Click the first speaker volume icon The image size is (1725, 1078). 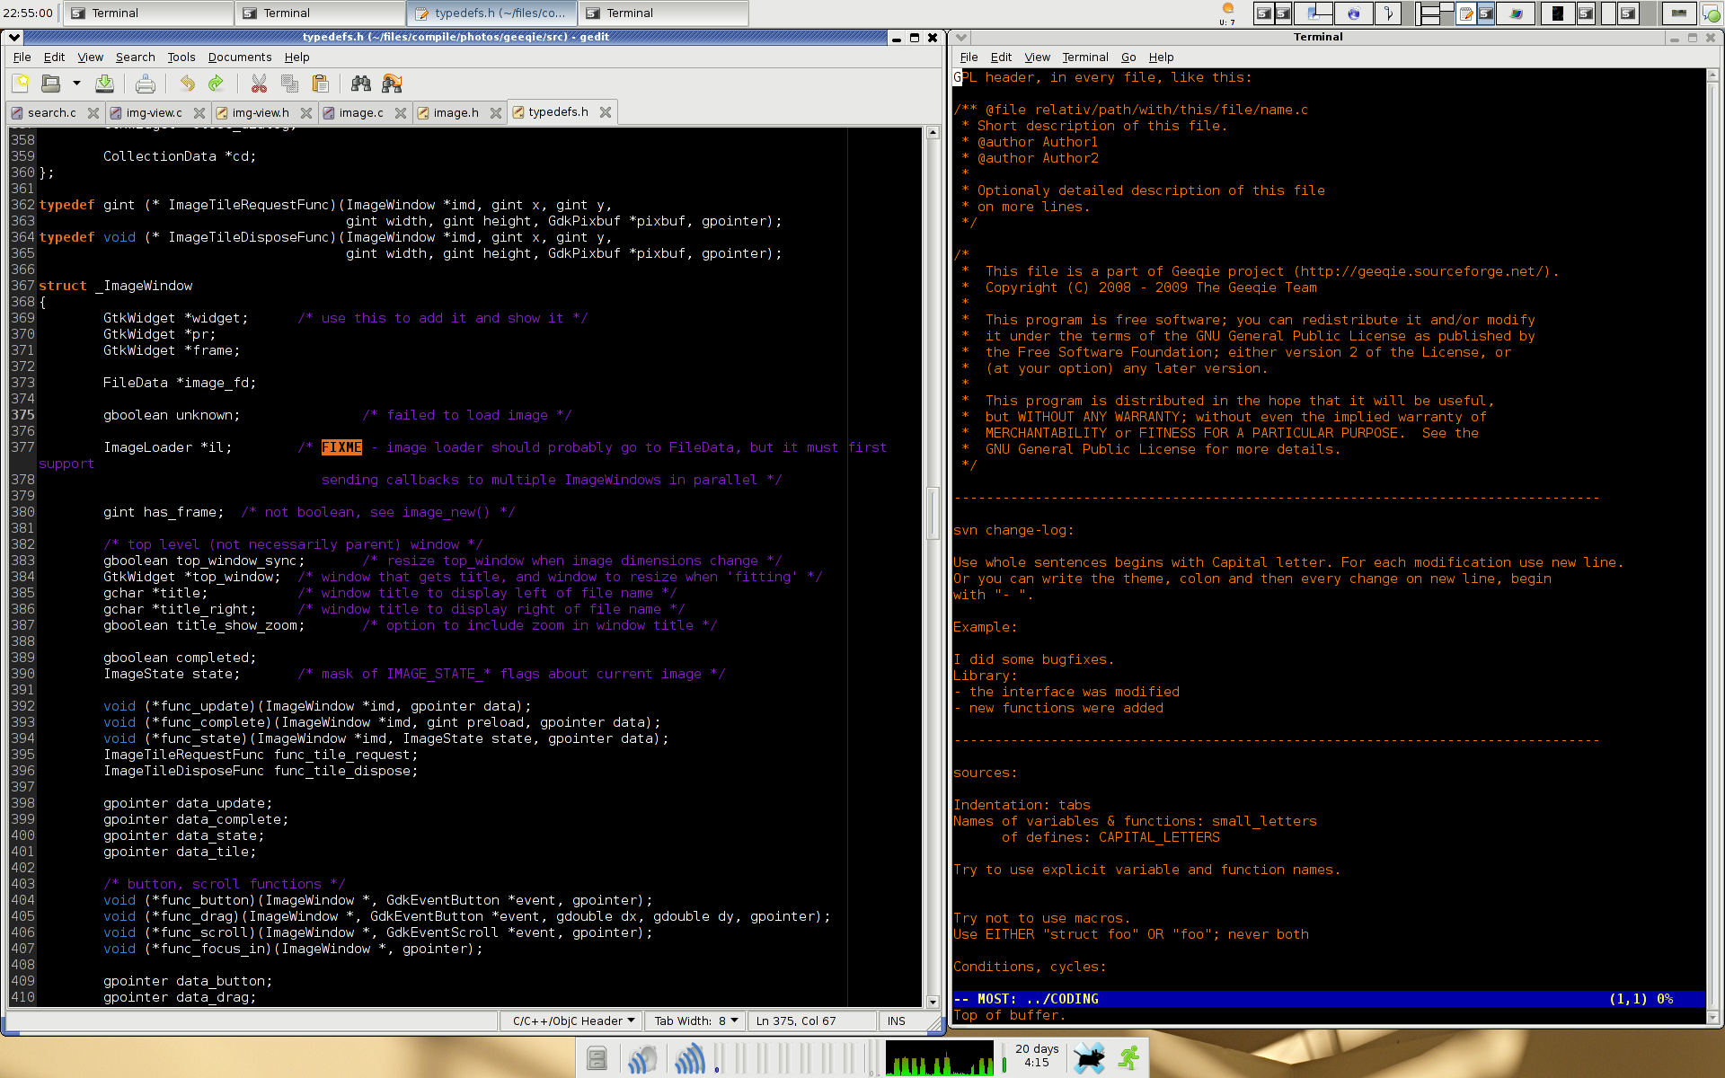click(642, 1057)
